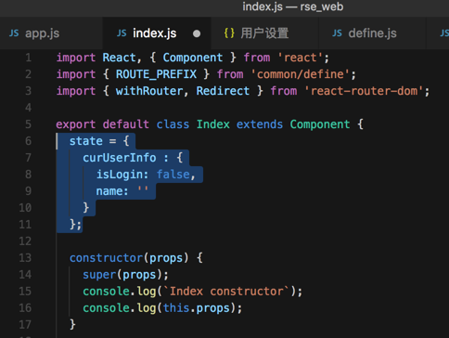Click the closing brace on line 10
Image resolution: width=449 pixels, height=338 pixels.
click(85, 208)
